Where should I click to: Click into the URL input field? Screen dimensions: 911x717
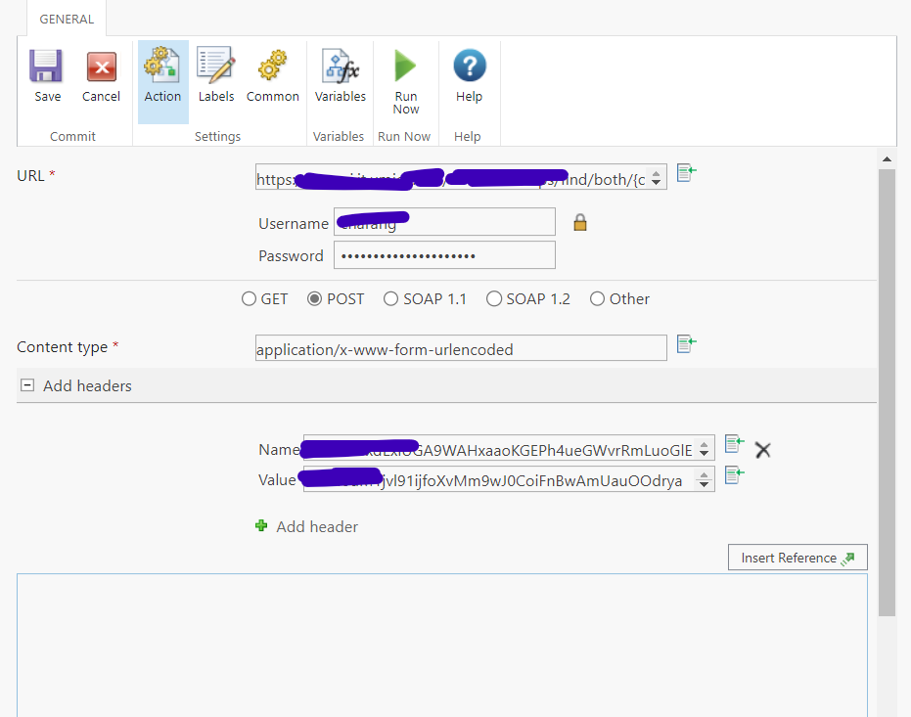click(461, 177)
